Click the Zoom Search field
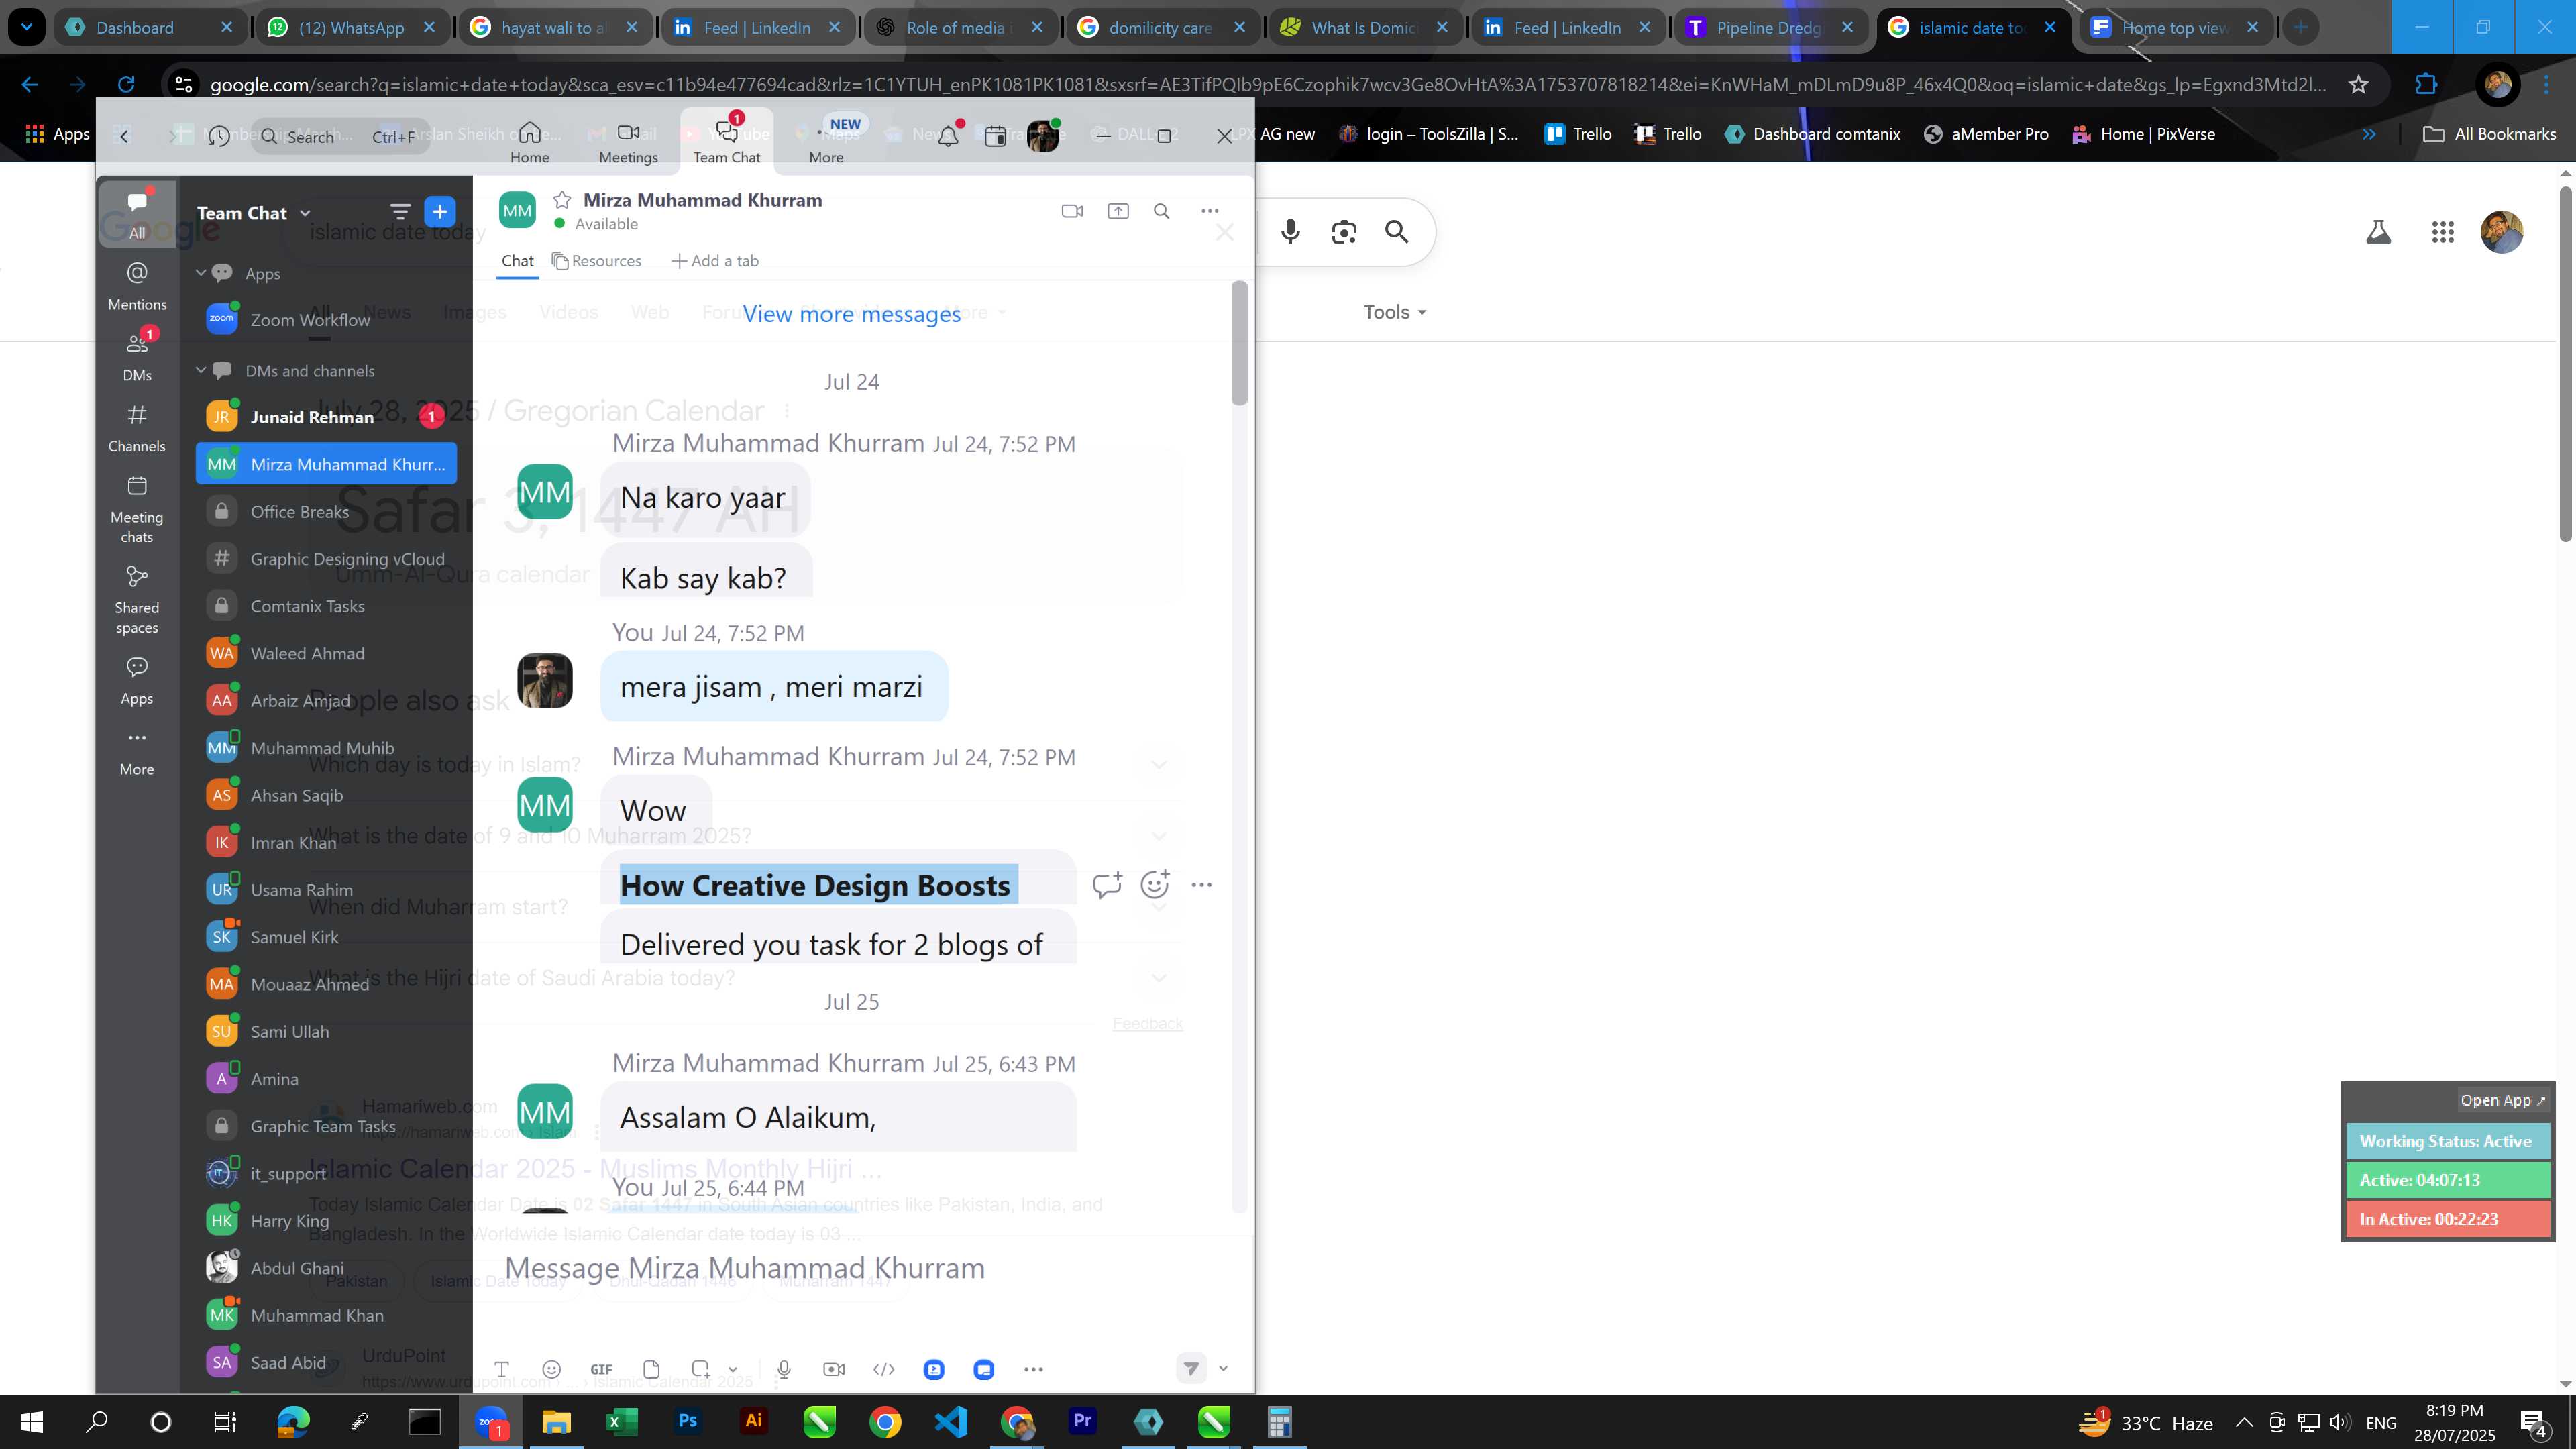 340,136
